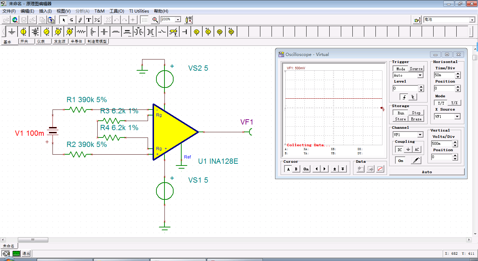Open the zoom 200% dropdown
Image resolution: width=478 pixels, height=261 pixels.
click(x=178, y=20)
